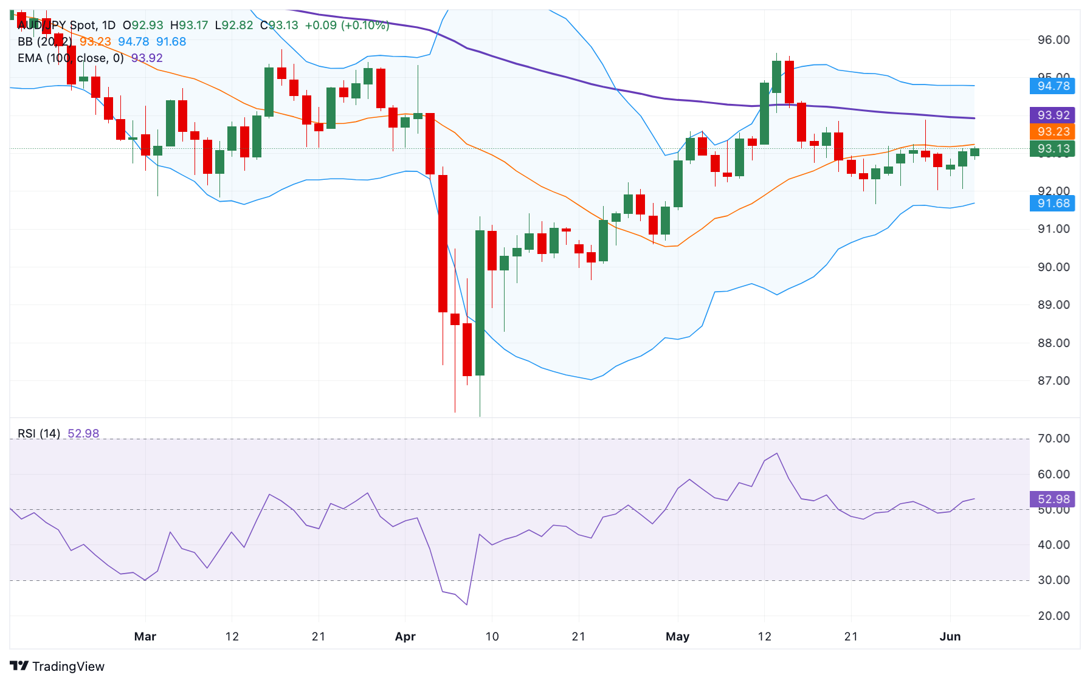Select the Apr label on the time axis
1090x683 pixels.
pyautogui.click(x=405, y=637)
